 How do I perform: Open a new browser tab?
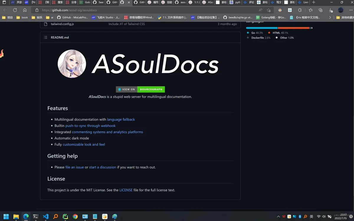pos(314,2)
